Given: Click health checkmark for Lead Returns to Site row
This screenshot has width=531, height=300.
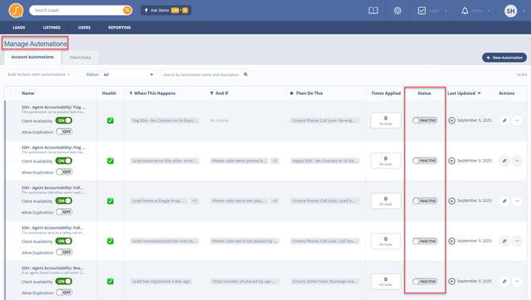Looking at the screenshot, I should [110, 161].
